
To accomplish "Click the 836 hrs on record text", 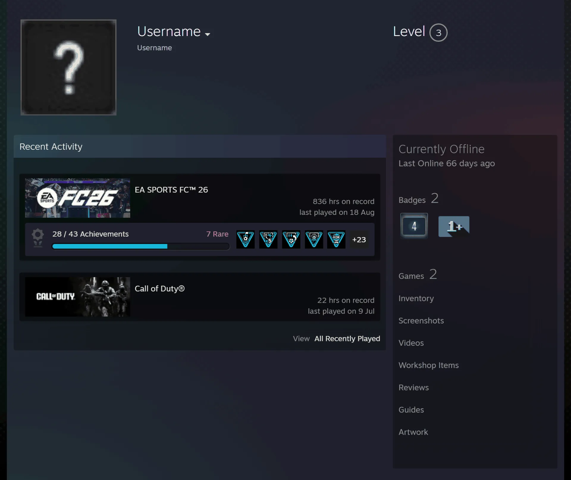I will click(x=343, y=201).
